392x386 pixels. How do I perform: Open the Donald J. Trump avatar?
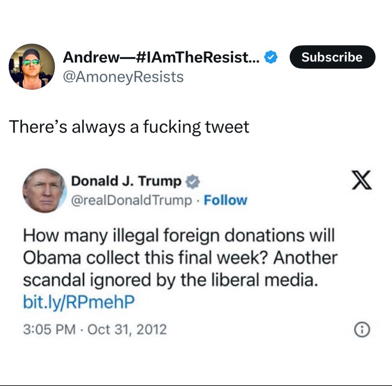point(45,190)
